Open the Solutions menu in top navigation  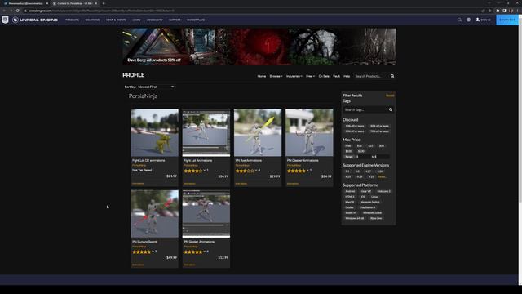point(92,20)
